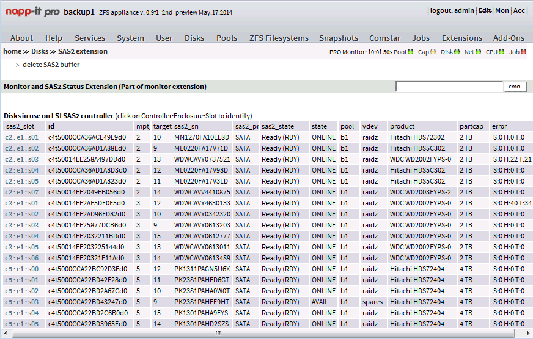Identify disk slot c3 : e1 : s04
The image size is (533, 339).
[x=22, y=236]
